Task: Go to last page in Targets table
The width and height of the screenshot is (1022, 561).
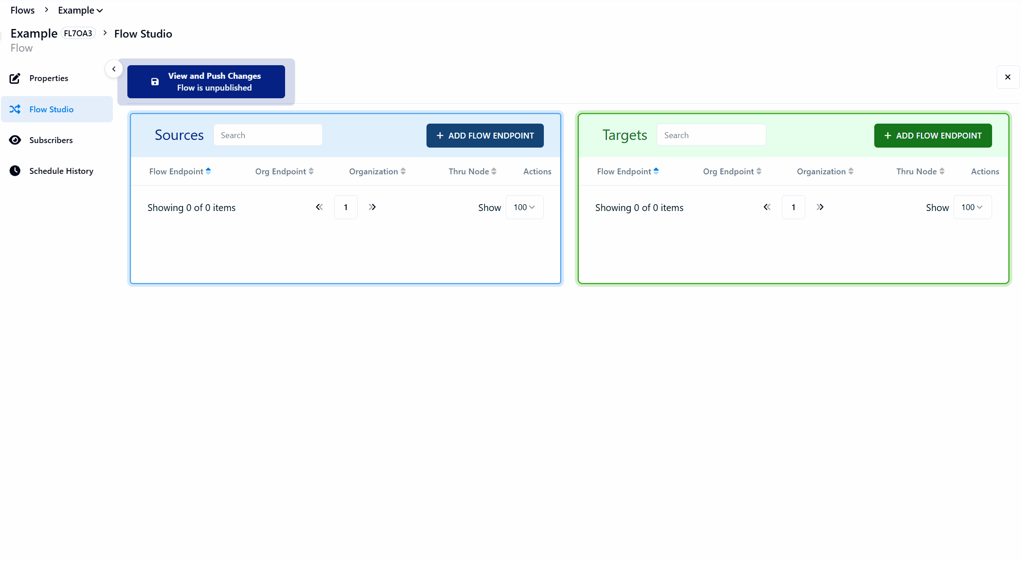Action: click(819, 207)
